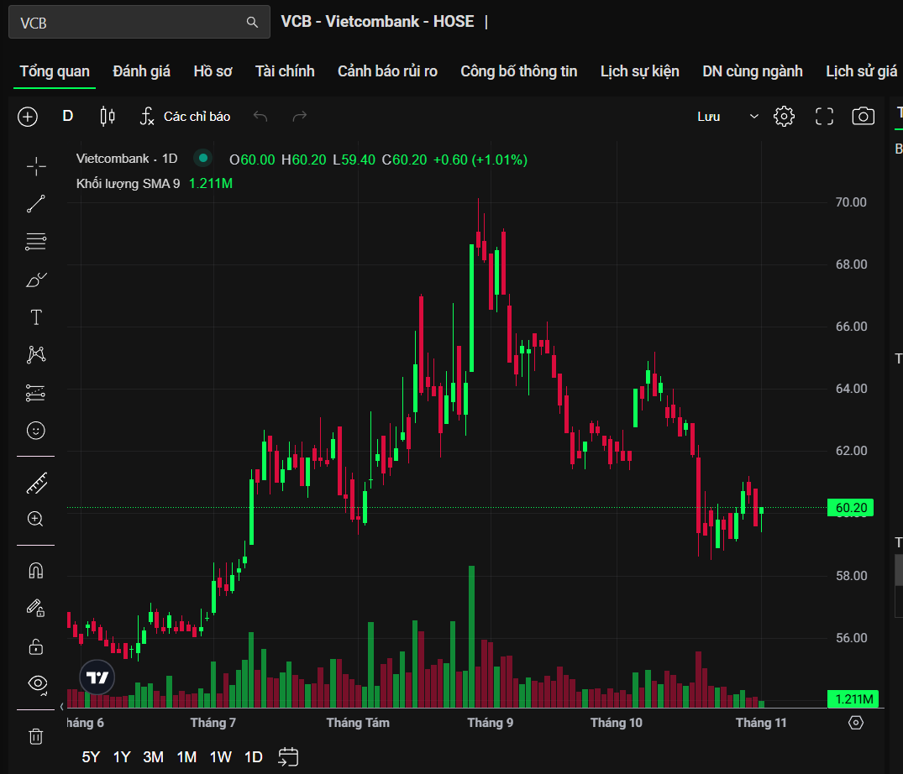Image resolution: width=903 pixels, height=774 pixels.
Task: Toggle magnet mode on the toolbar
Action: (x=36, y=571)
